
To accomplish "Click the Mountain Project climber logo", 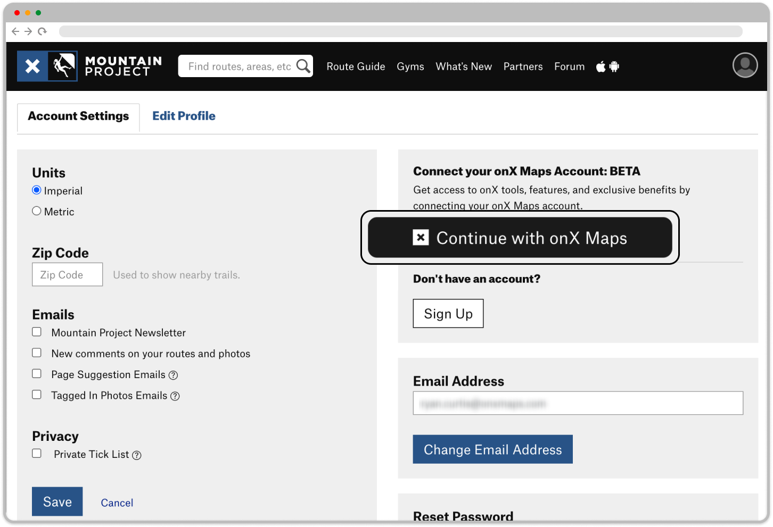I will point(63,66).
